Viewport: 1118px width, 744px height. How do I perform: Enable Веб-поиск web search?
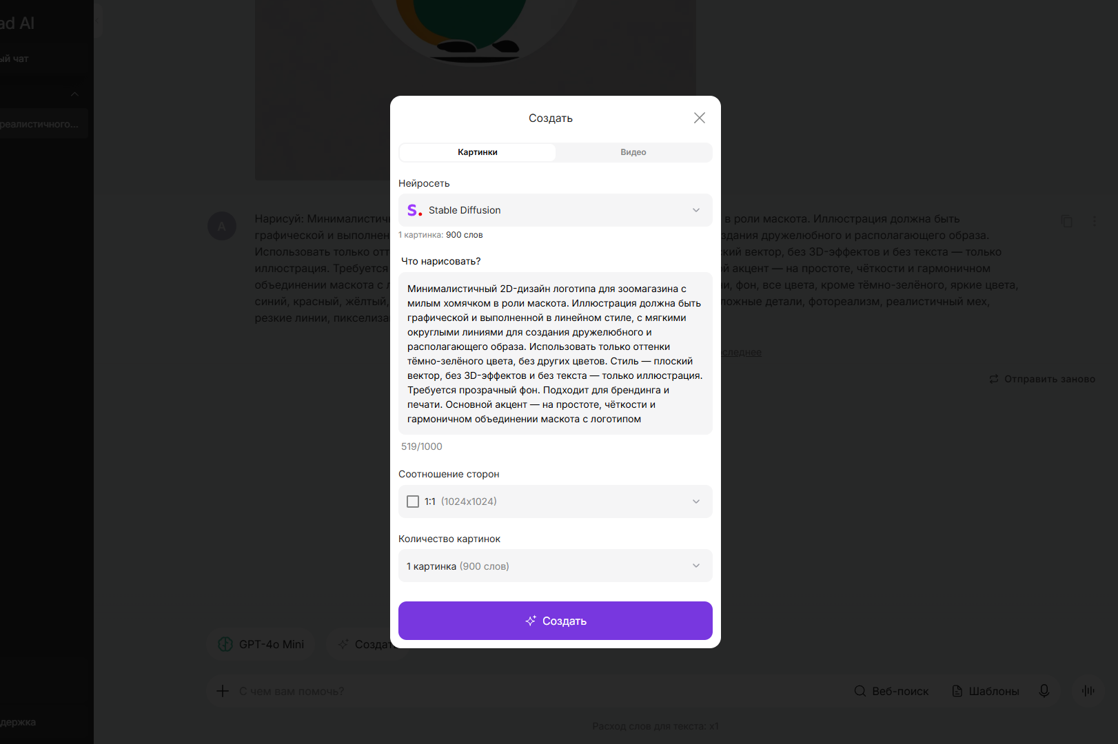pyautogui.click(x=891, y=691)
